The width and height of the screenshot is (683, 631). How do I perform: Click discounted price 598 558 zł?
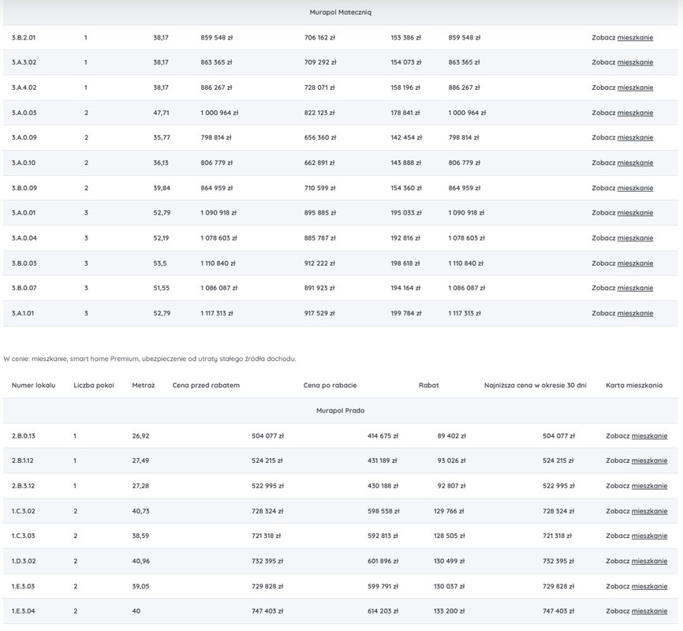383,511
